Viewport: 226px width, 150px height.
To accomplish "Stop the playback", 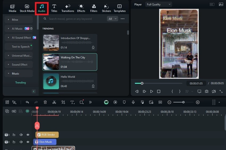I will [159, 91].
